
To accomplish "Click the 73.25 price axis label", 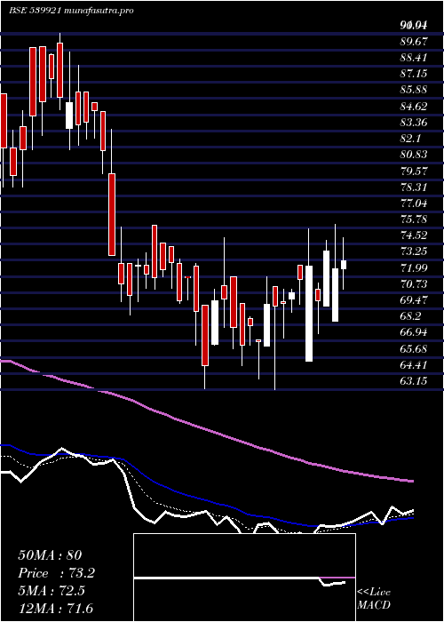I will click(x=413, y=251).
